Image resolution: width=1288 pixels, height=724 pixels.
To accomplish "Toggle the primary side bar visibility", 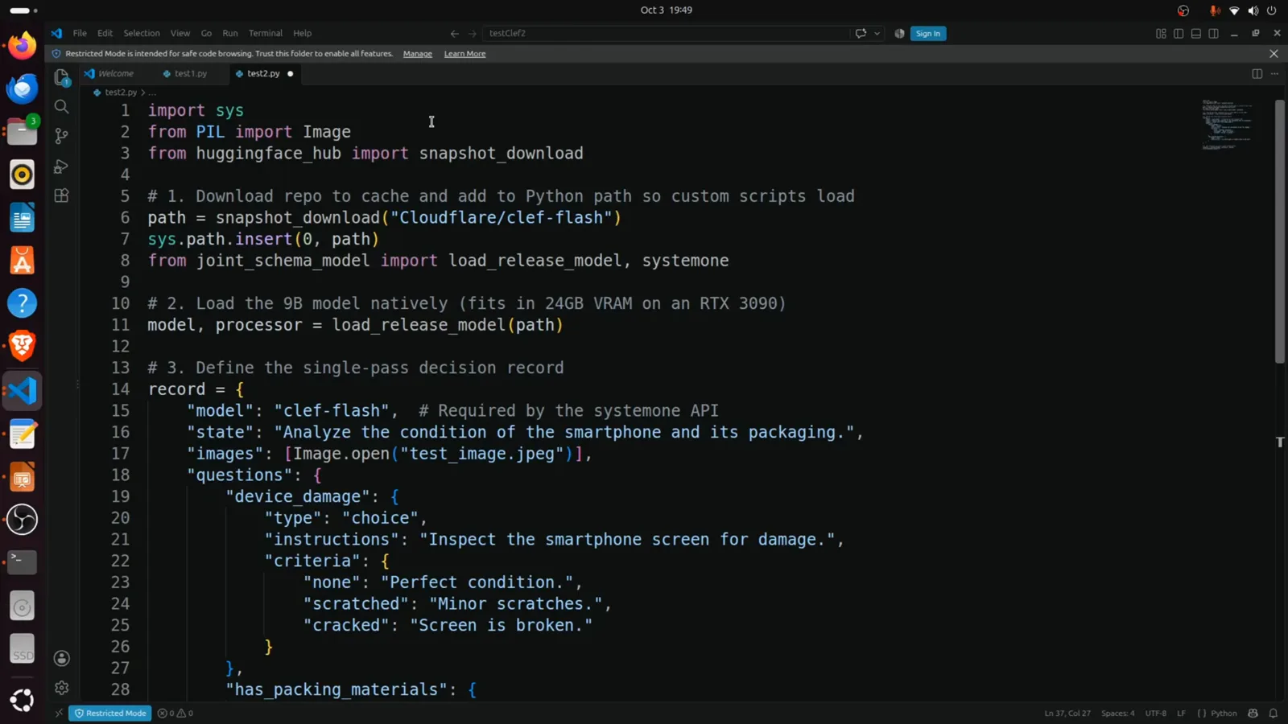I will pyautogui.click(x=1179, y=33).
